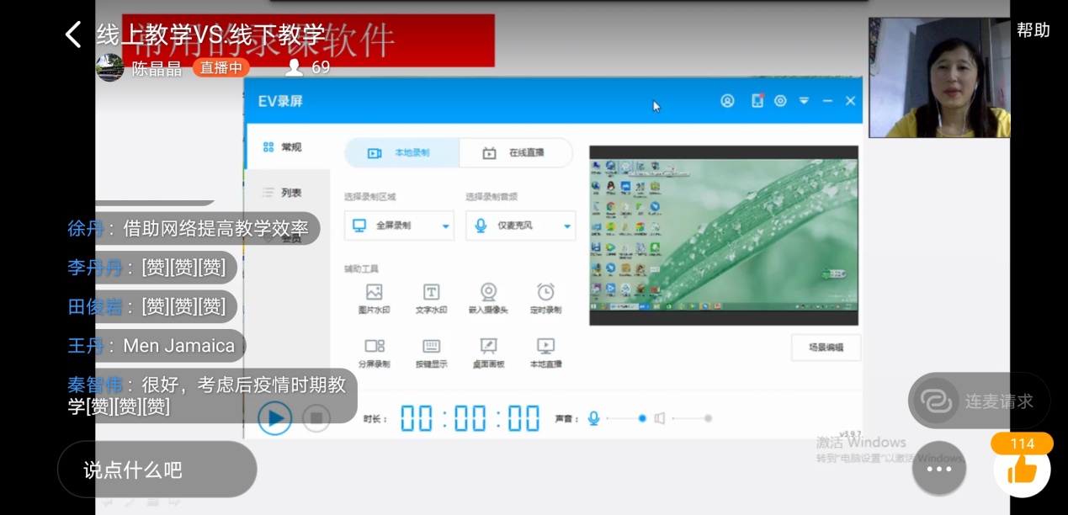Open the EV录屏 notification icon

[757, 101]
